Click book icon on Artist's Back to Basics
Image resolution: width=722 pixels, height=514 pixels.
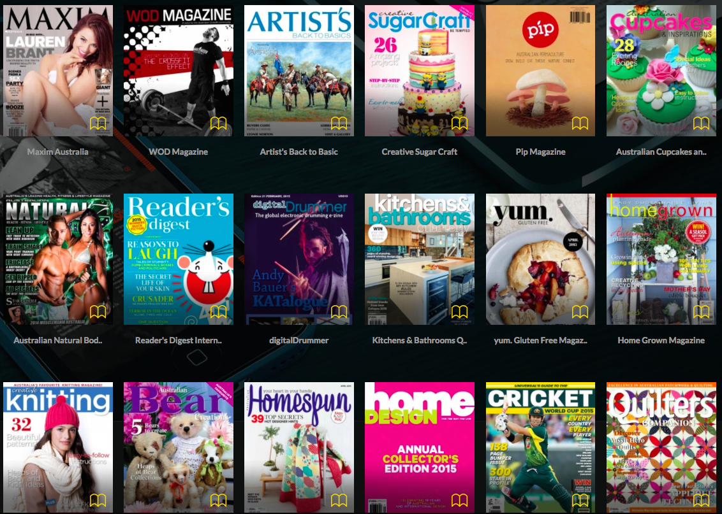[339, 124]
